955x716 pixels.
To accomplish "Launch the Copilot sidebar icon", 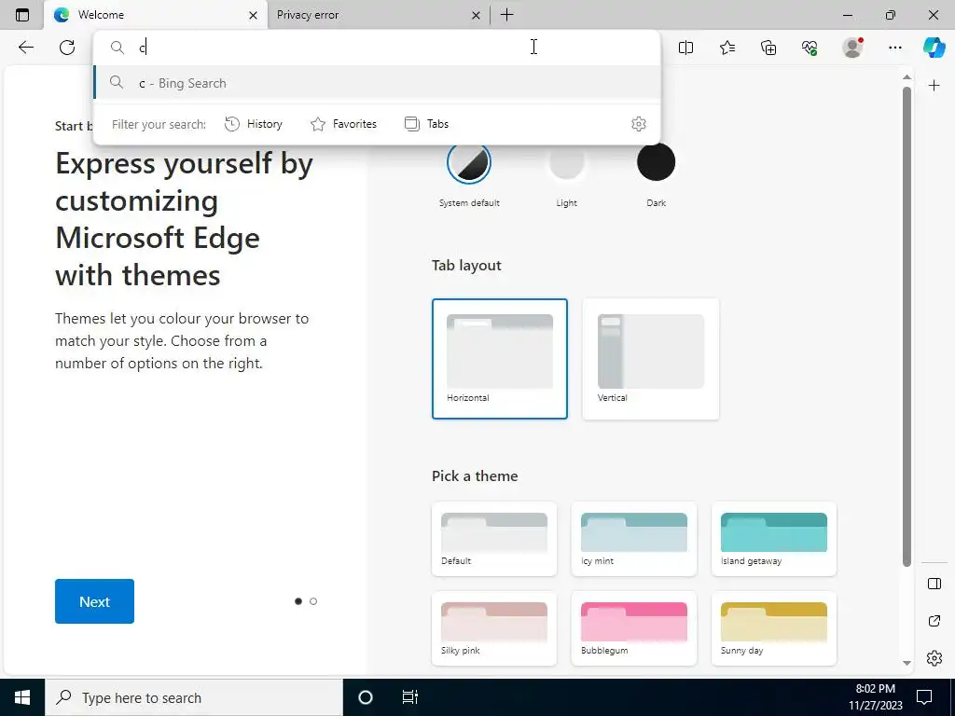I will (x=934, y=47).
